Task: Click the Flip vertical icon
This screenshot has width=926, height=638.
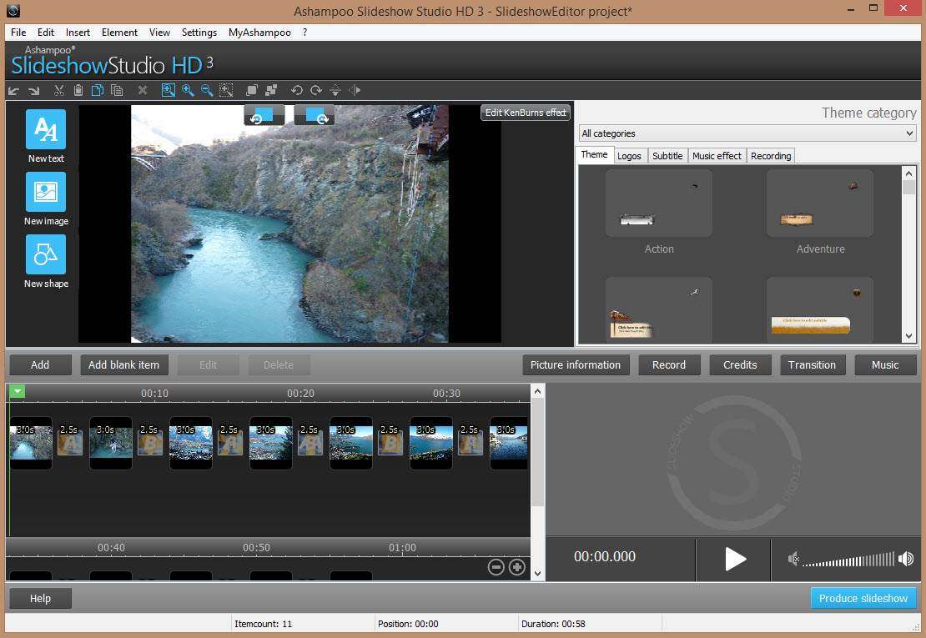Action: click(335, 90)
